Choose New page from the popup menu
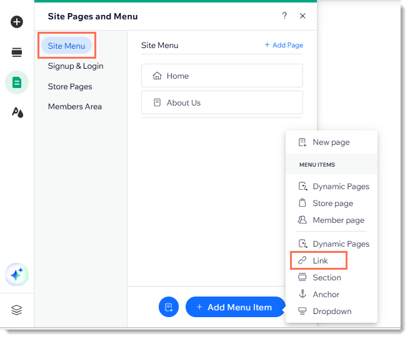Screen dimensions: 410x339 pos(331,142)
